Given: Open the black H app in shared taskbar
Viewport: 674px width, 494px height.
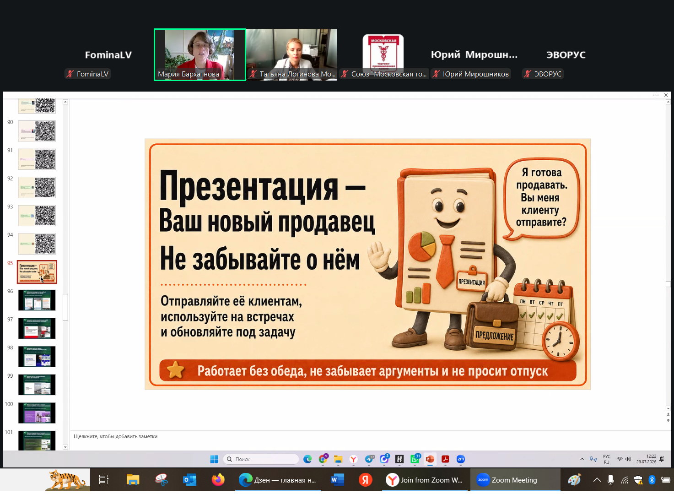Looking at the screenshot, I should tap(399, 459).
